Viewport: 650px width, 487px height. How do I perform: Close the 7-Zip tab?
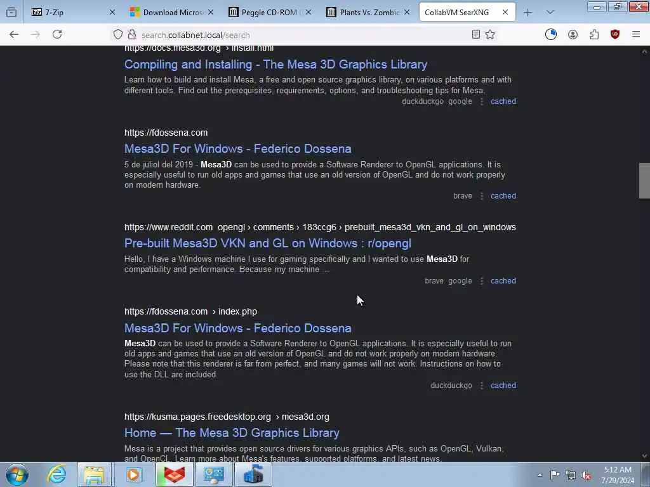click(x=112, y=13)
